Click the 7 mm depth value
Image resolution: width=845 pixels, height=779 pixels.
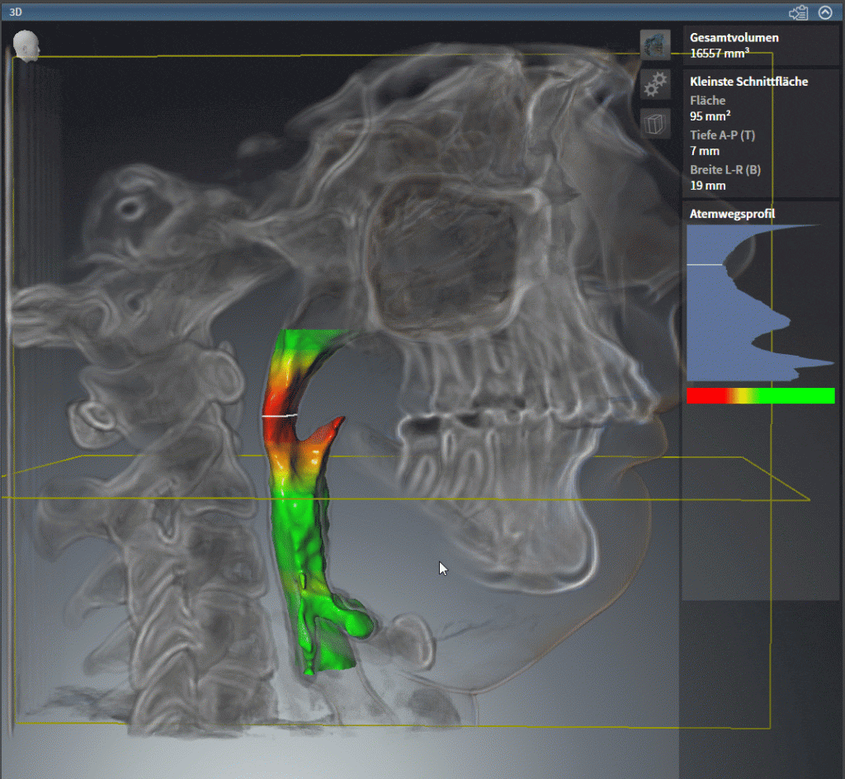705,151
